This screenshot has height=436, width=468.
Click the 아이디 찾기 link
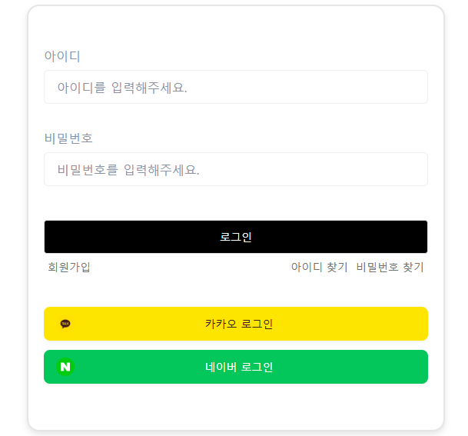tap(319, 267)
